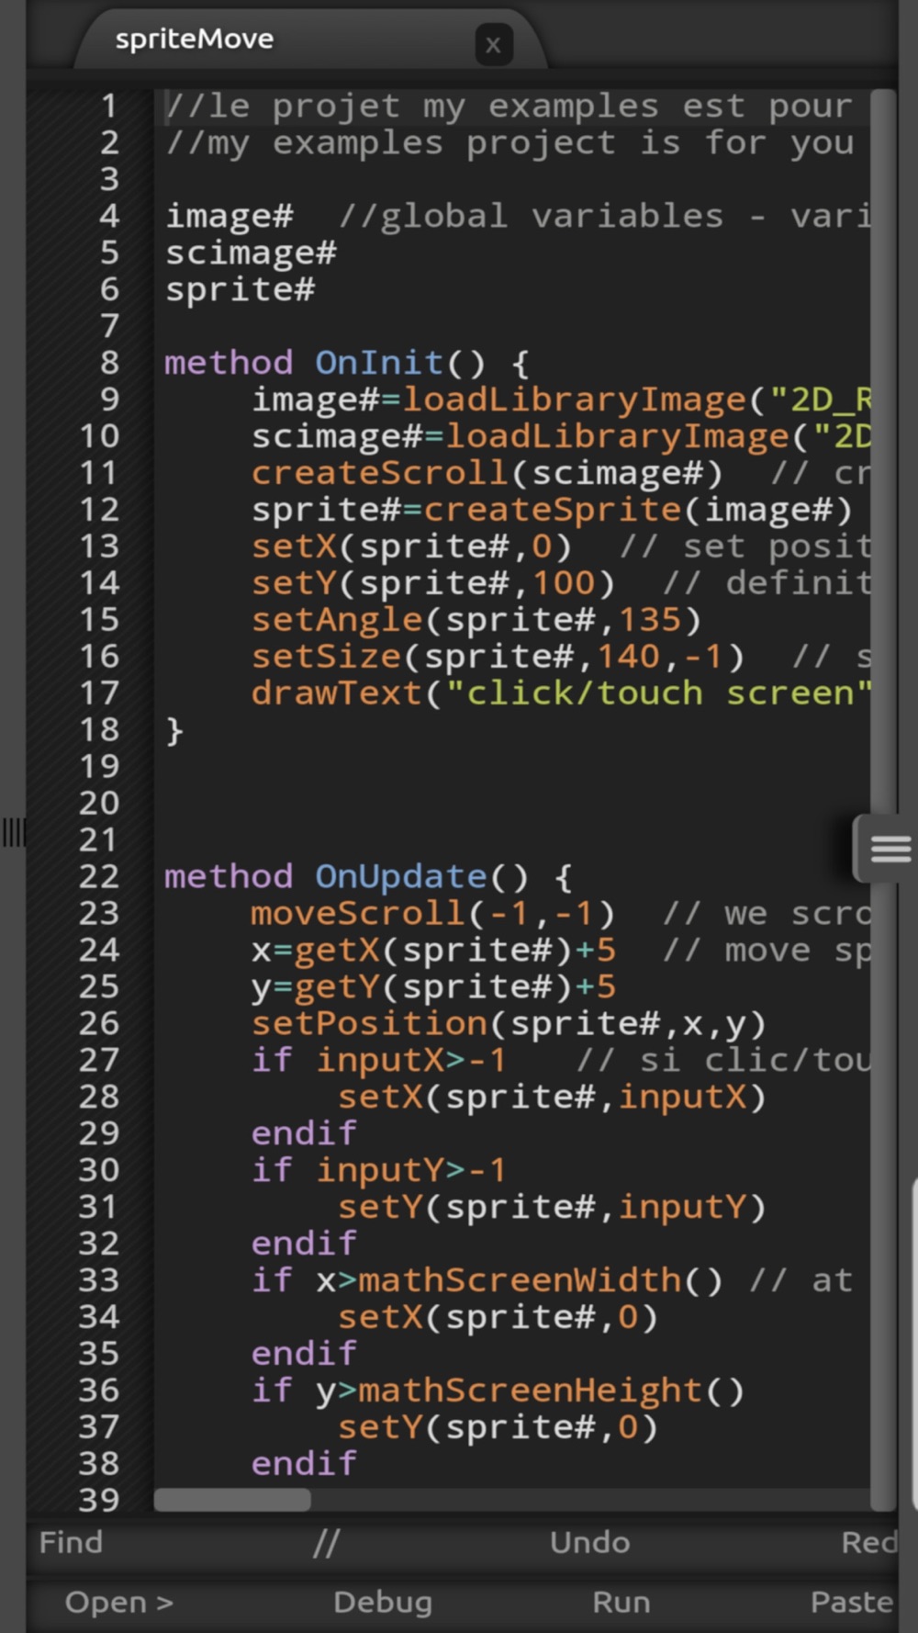918x1633 pixels.
Task: Open the hamburger side menu handle
Action: point(885,849)
